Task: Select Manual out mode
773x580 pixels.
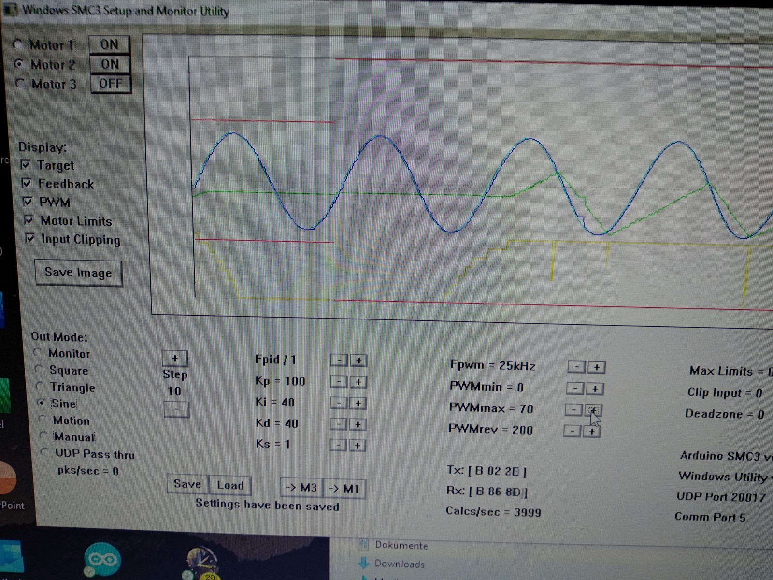Action: (x=43, y=435)
